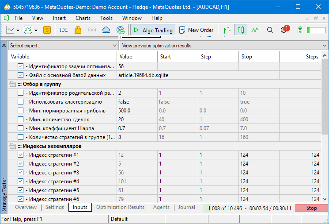
Task: Uncheck Индекс стратегии #1 checkbox
Action: tap(21, 155)
